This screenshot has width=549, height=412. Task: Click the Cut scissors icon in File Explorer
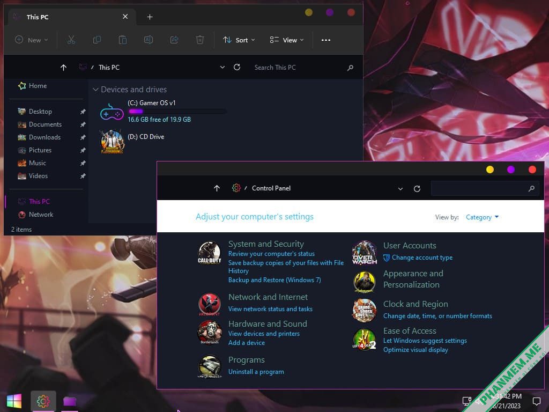71,40
